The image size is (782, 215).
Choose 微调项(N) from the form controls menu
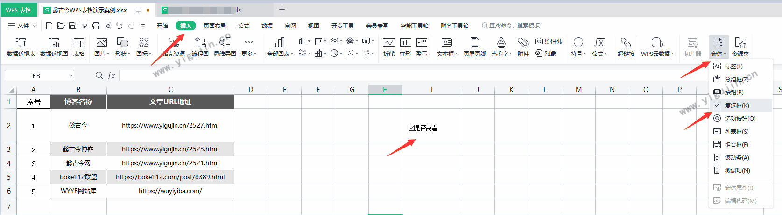point(740,171)
